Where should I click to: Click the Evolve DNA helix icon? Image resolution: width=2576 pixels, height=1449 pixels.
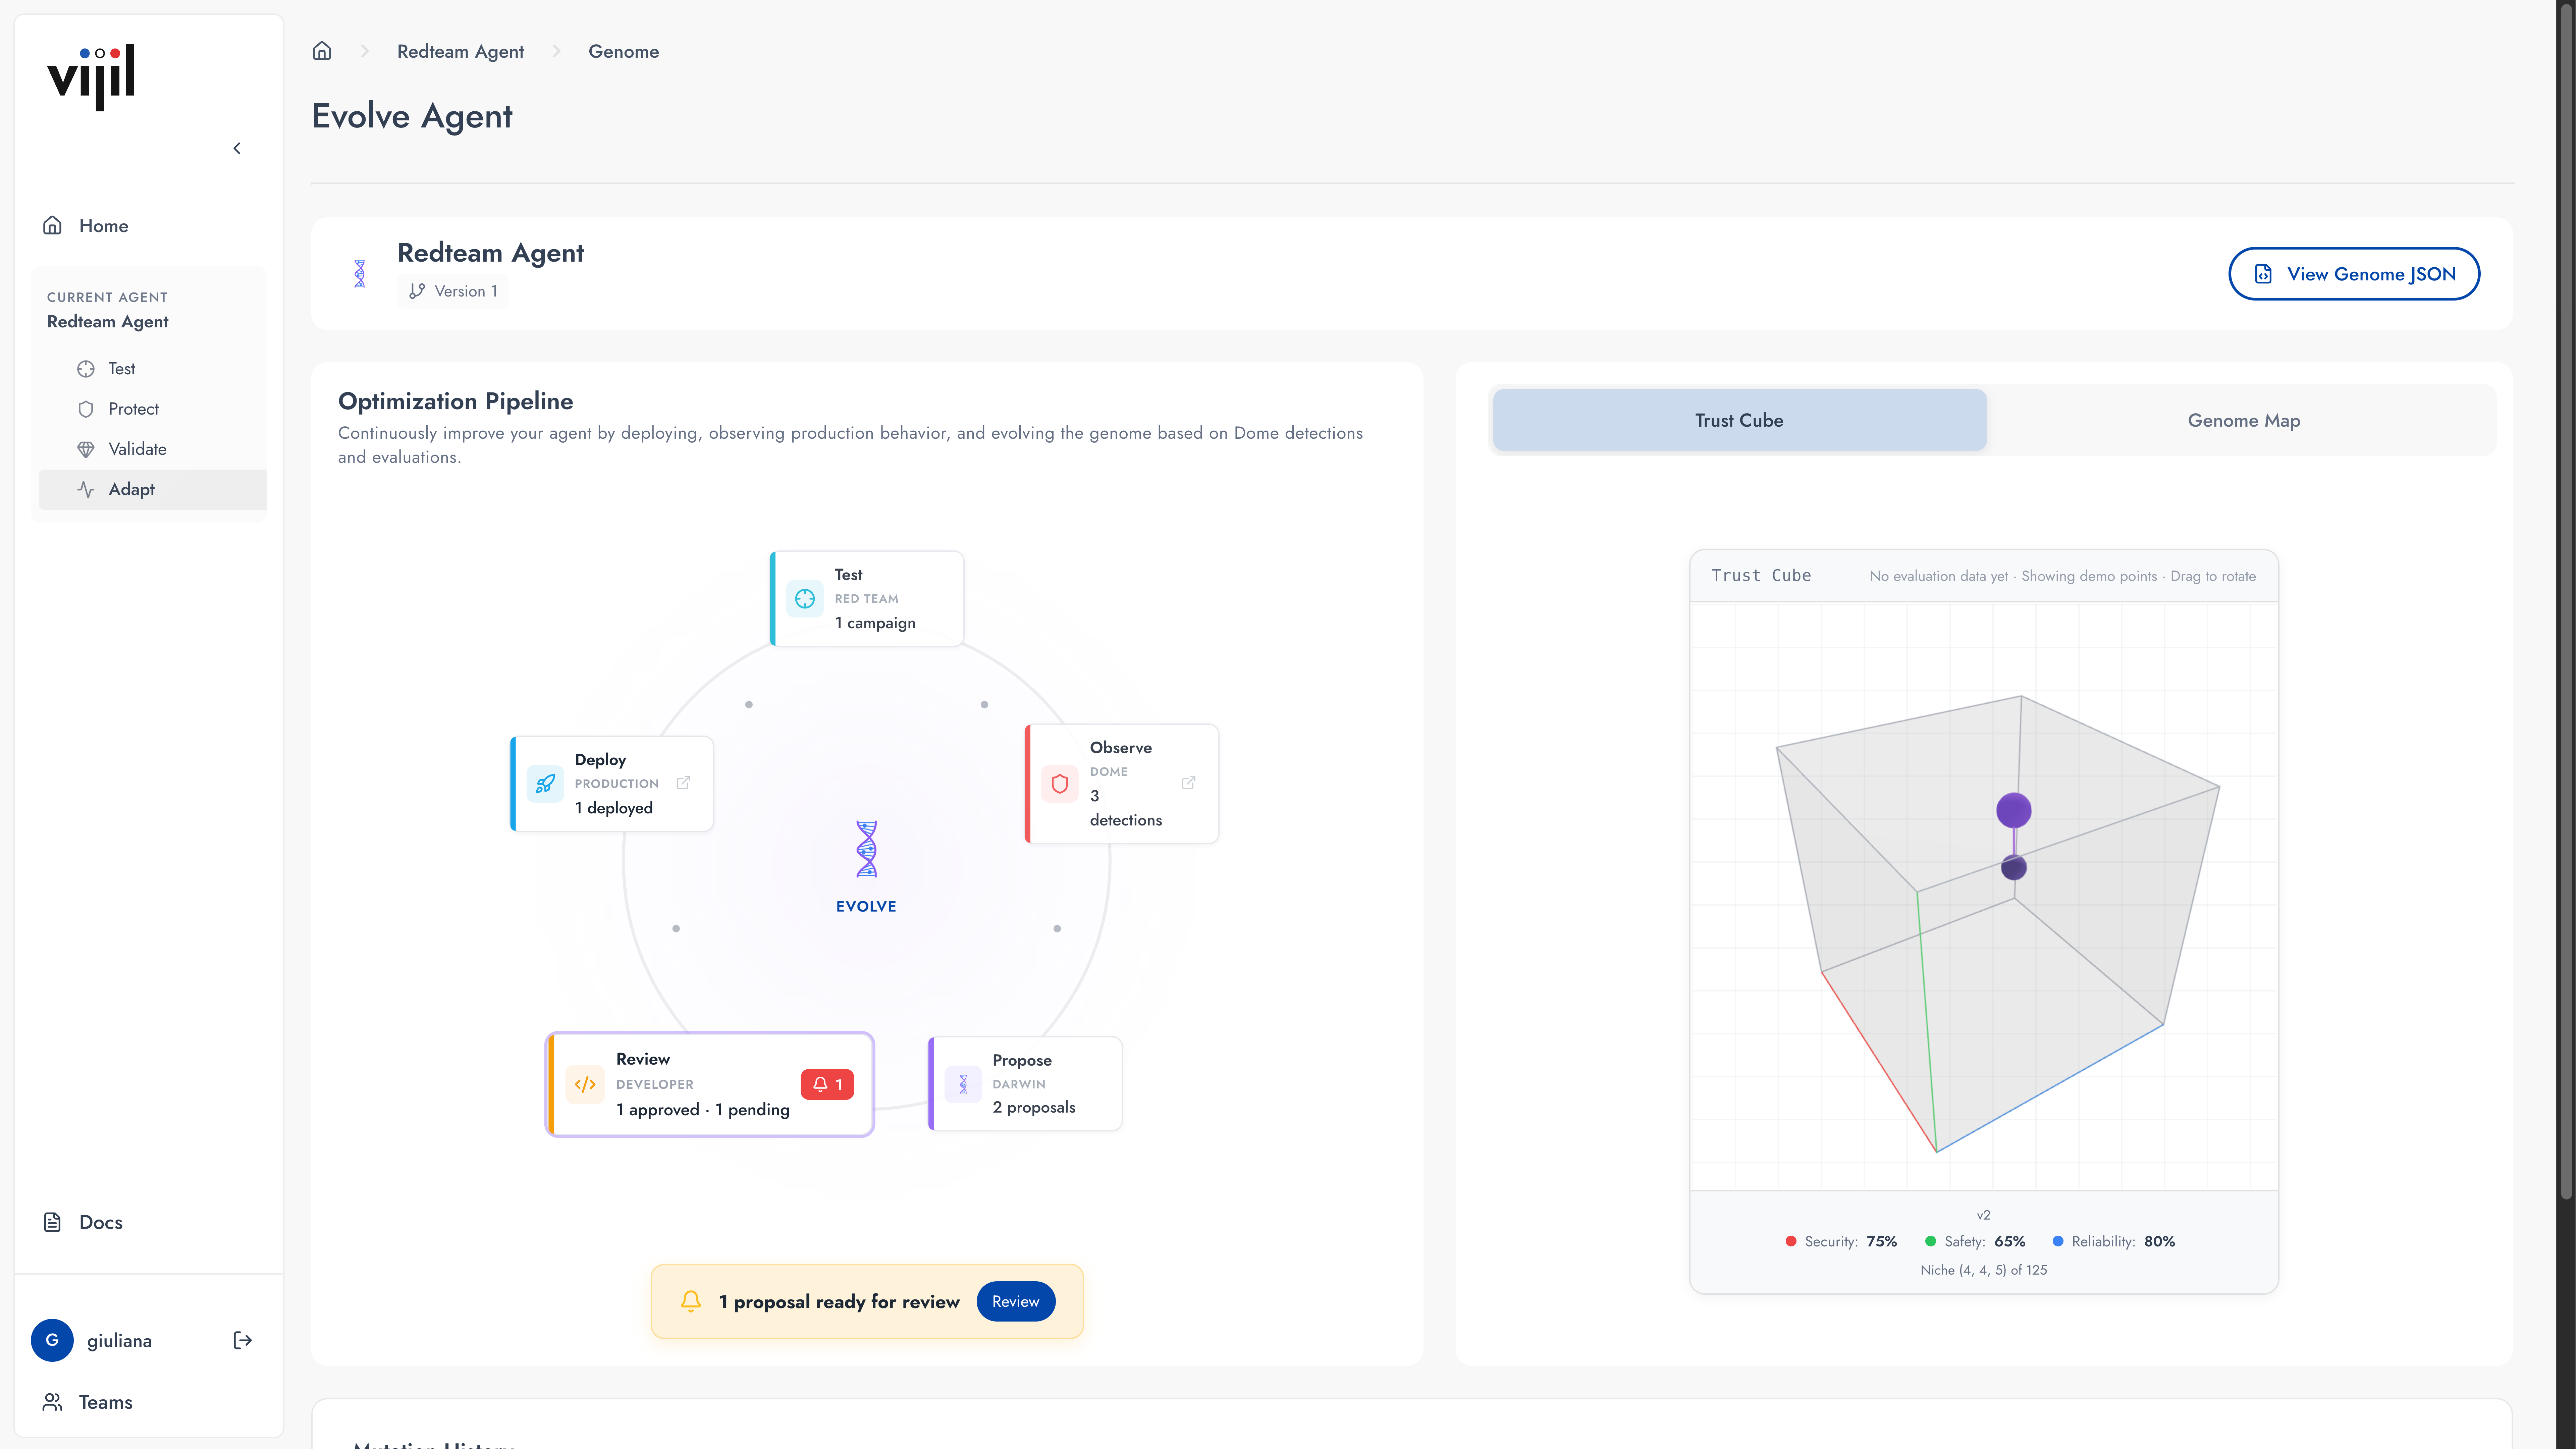pyautogui.click(x=866, y=849)
